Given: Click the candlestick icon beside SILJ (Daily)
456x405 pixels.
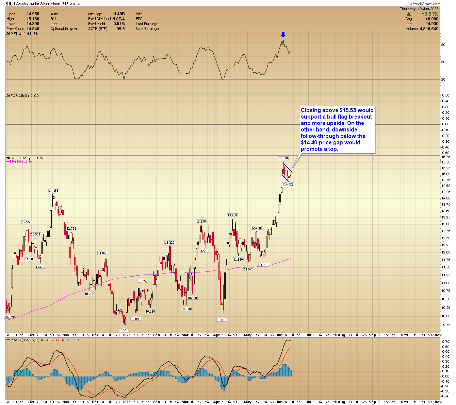Looking at the screenshot, I should 8,158.
